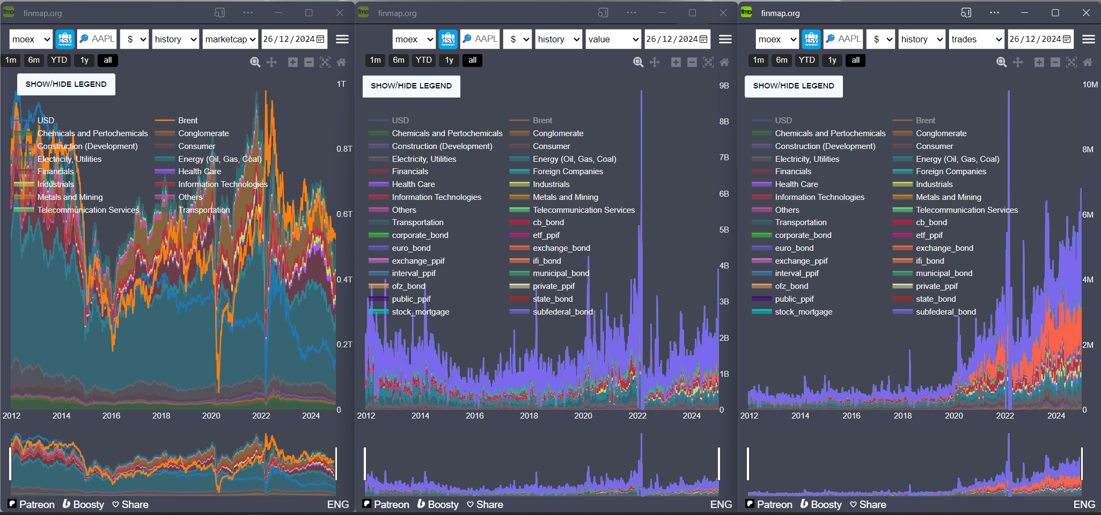Switch to the YTD time range

[58, 60]
